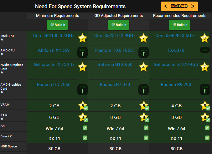Click the checkmark in GD Adjusted DX 11 cell
The image size is (212, 154).
tap(146, 138)
